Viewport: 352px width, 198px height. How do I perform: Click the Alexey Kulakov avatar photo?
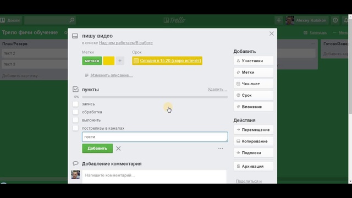[x=290, y=20]
